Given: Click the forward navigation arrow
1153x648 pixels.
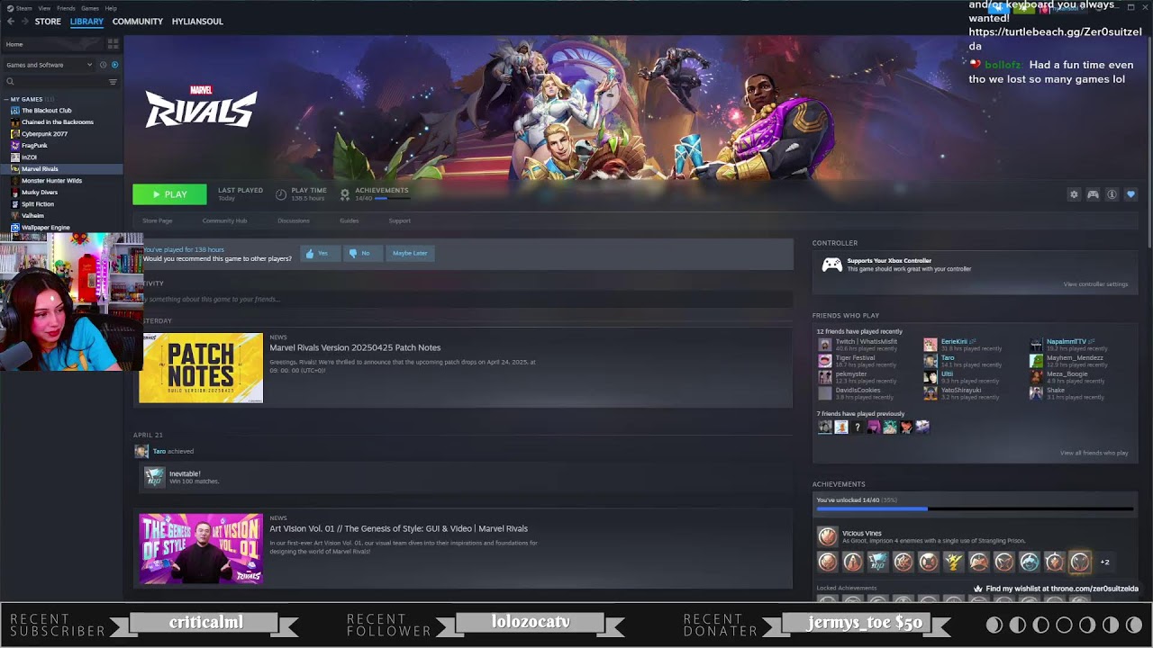Looking at the screenshot, I should coord(24,22).
